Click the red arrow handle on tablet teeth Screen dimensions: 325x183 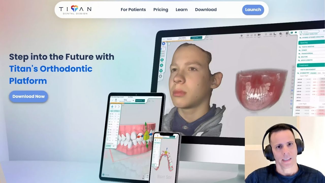(139, 136)
